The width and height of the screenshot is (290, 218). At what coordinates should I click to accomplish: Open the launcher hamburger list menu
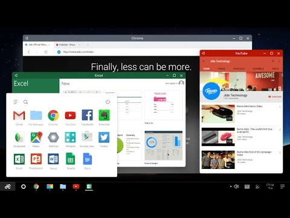pos(16,102)
